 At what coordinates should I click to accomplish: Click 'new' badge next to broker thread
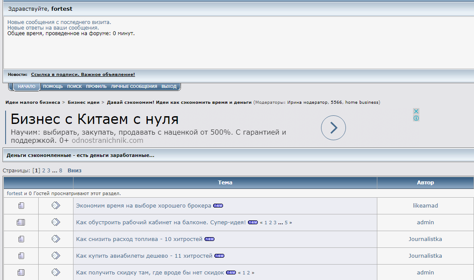coord(218,206)
